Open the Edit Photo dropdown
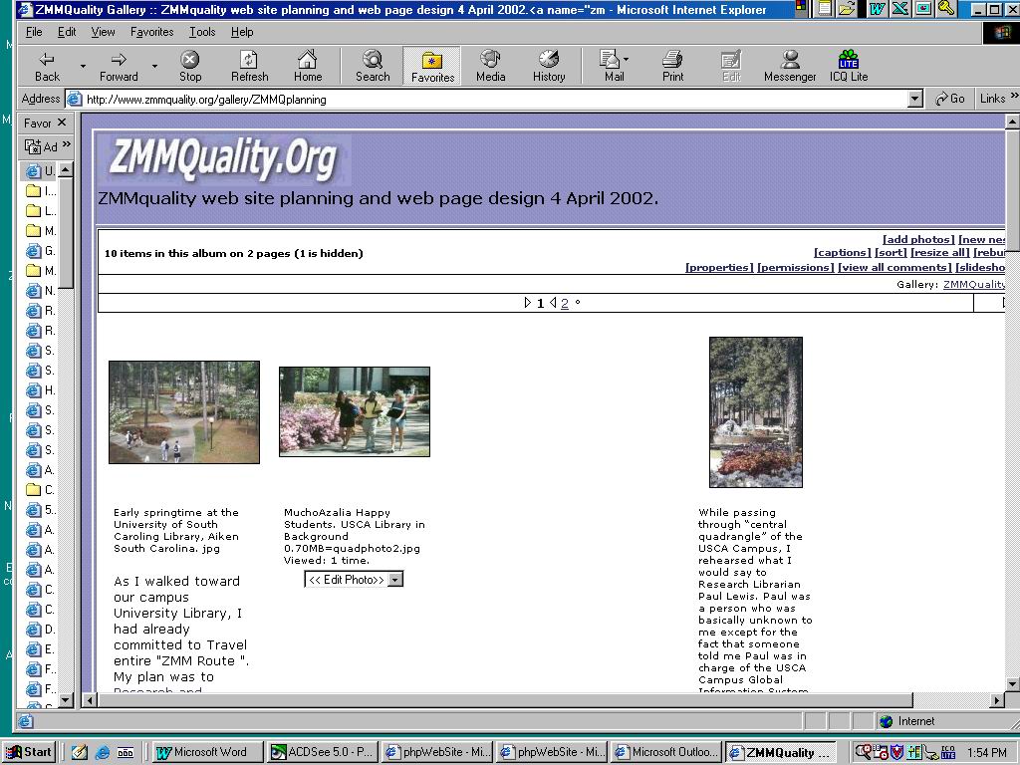Screen dimensions: 1020x765 (395, 580)
